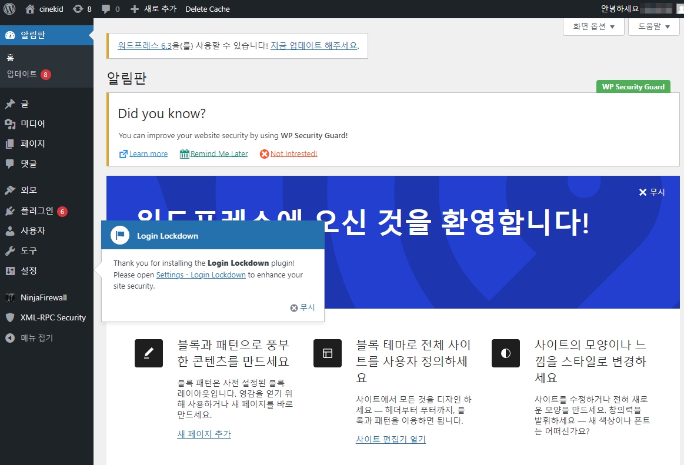Click the 외모 paintbrush icon
This screenshot has width=684, height=465.
[x=10, y=190]
